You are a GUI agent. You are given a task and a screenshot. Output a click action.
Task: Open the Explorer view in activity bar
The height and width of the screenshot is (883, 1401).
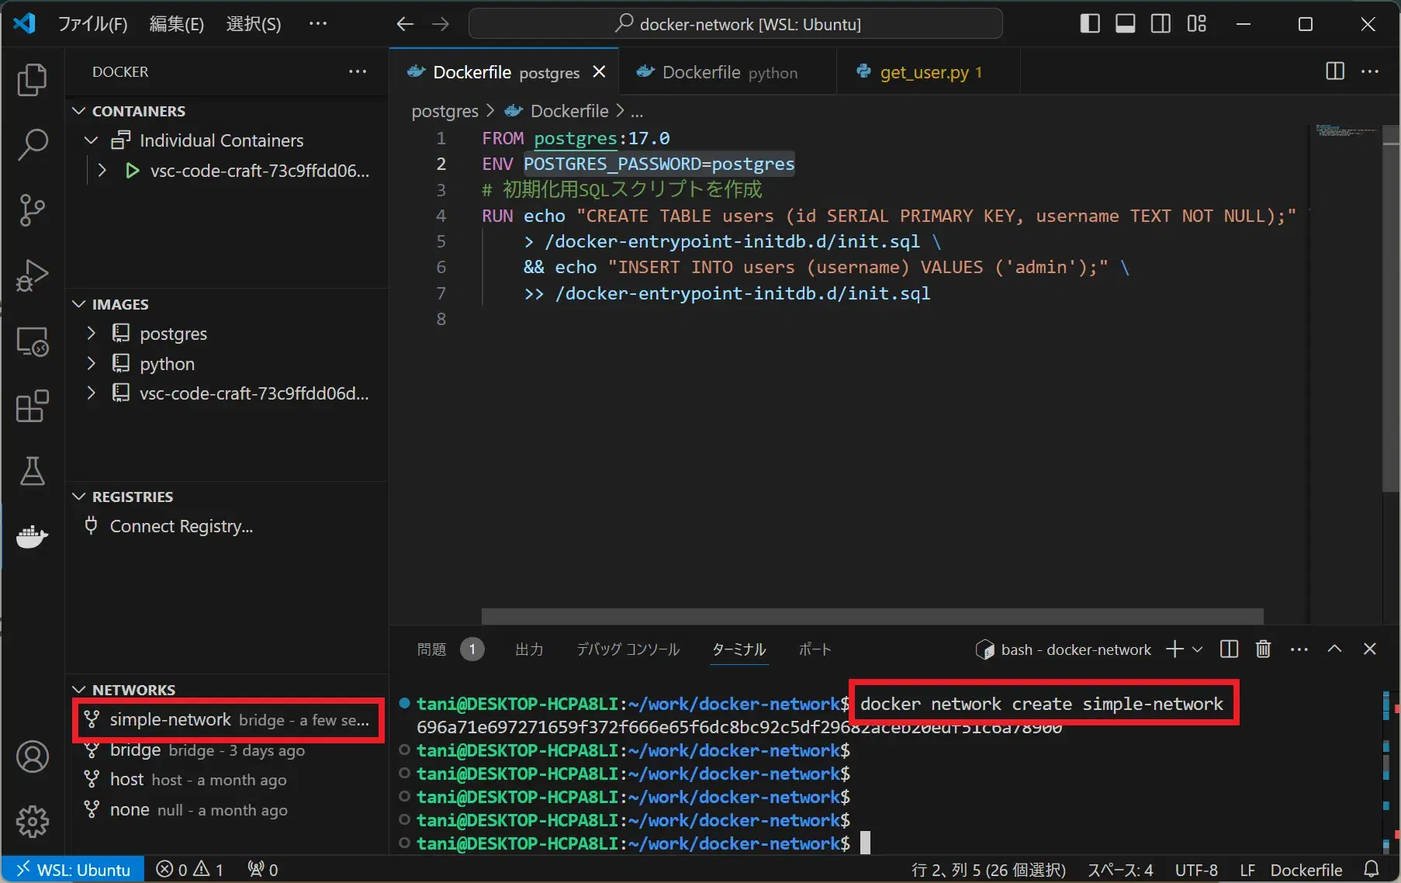pyautogui.click(x=32, y=80)
